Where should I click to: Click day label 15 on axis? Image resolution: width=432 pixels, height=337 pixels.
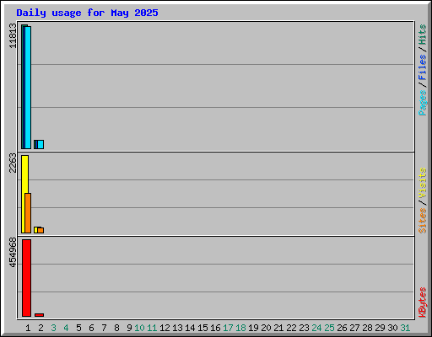(x=202, y=328)
